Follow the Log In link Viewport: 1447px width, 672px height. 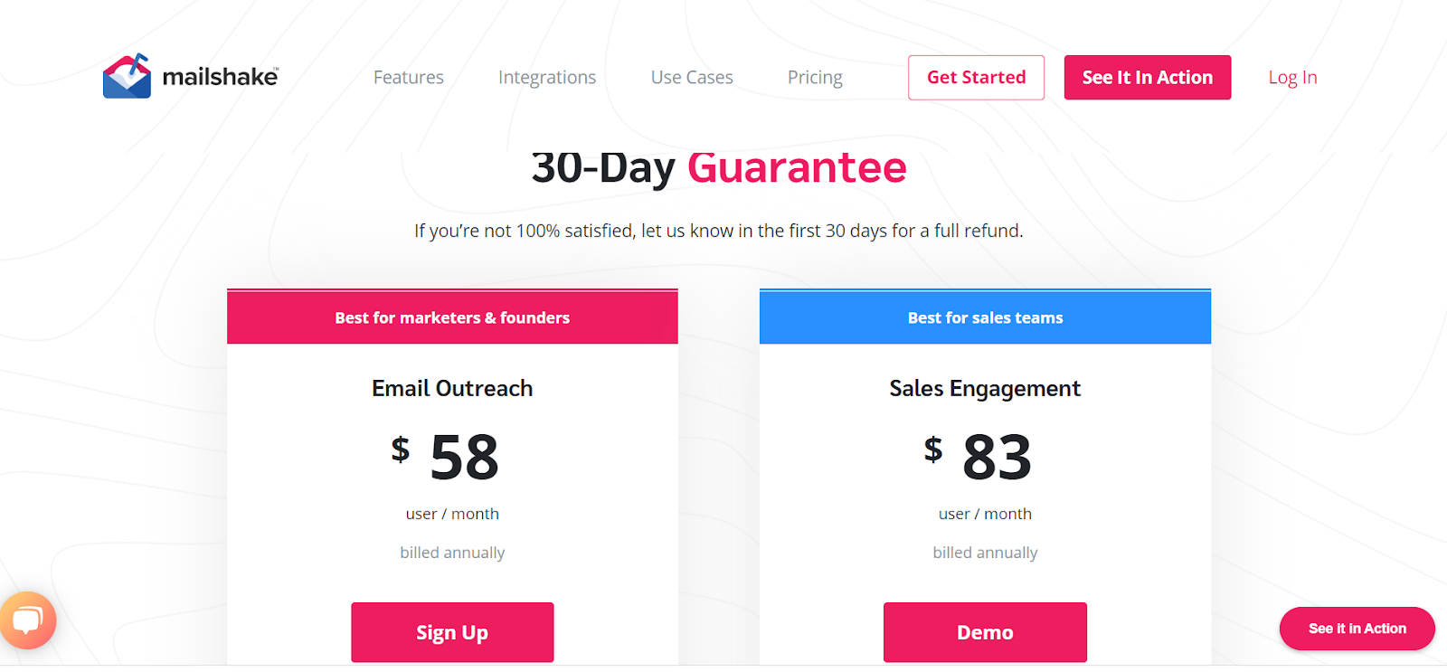1292,78
